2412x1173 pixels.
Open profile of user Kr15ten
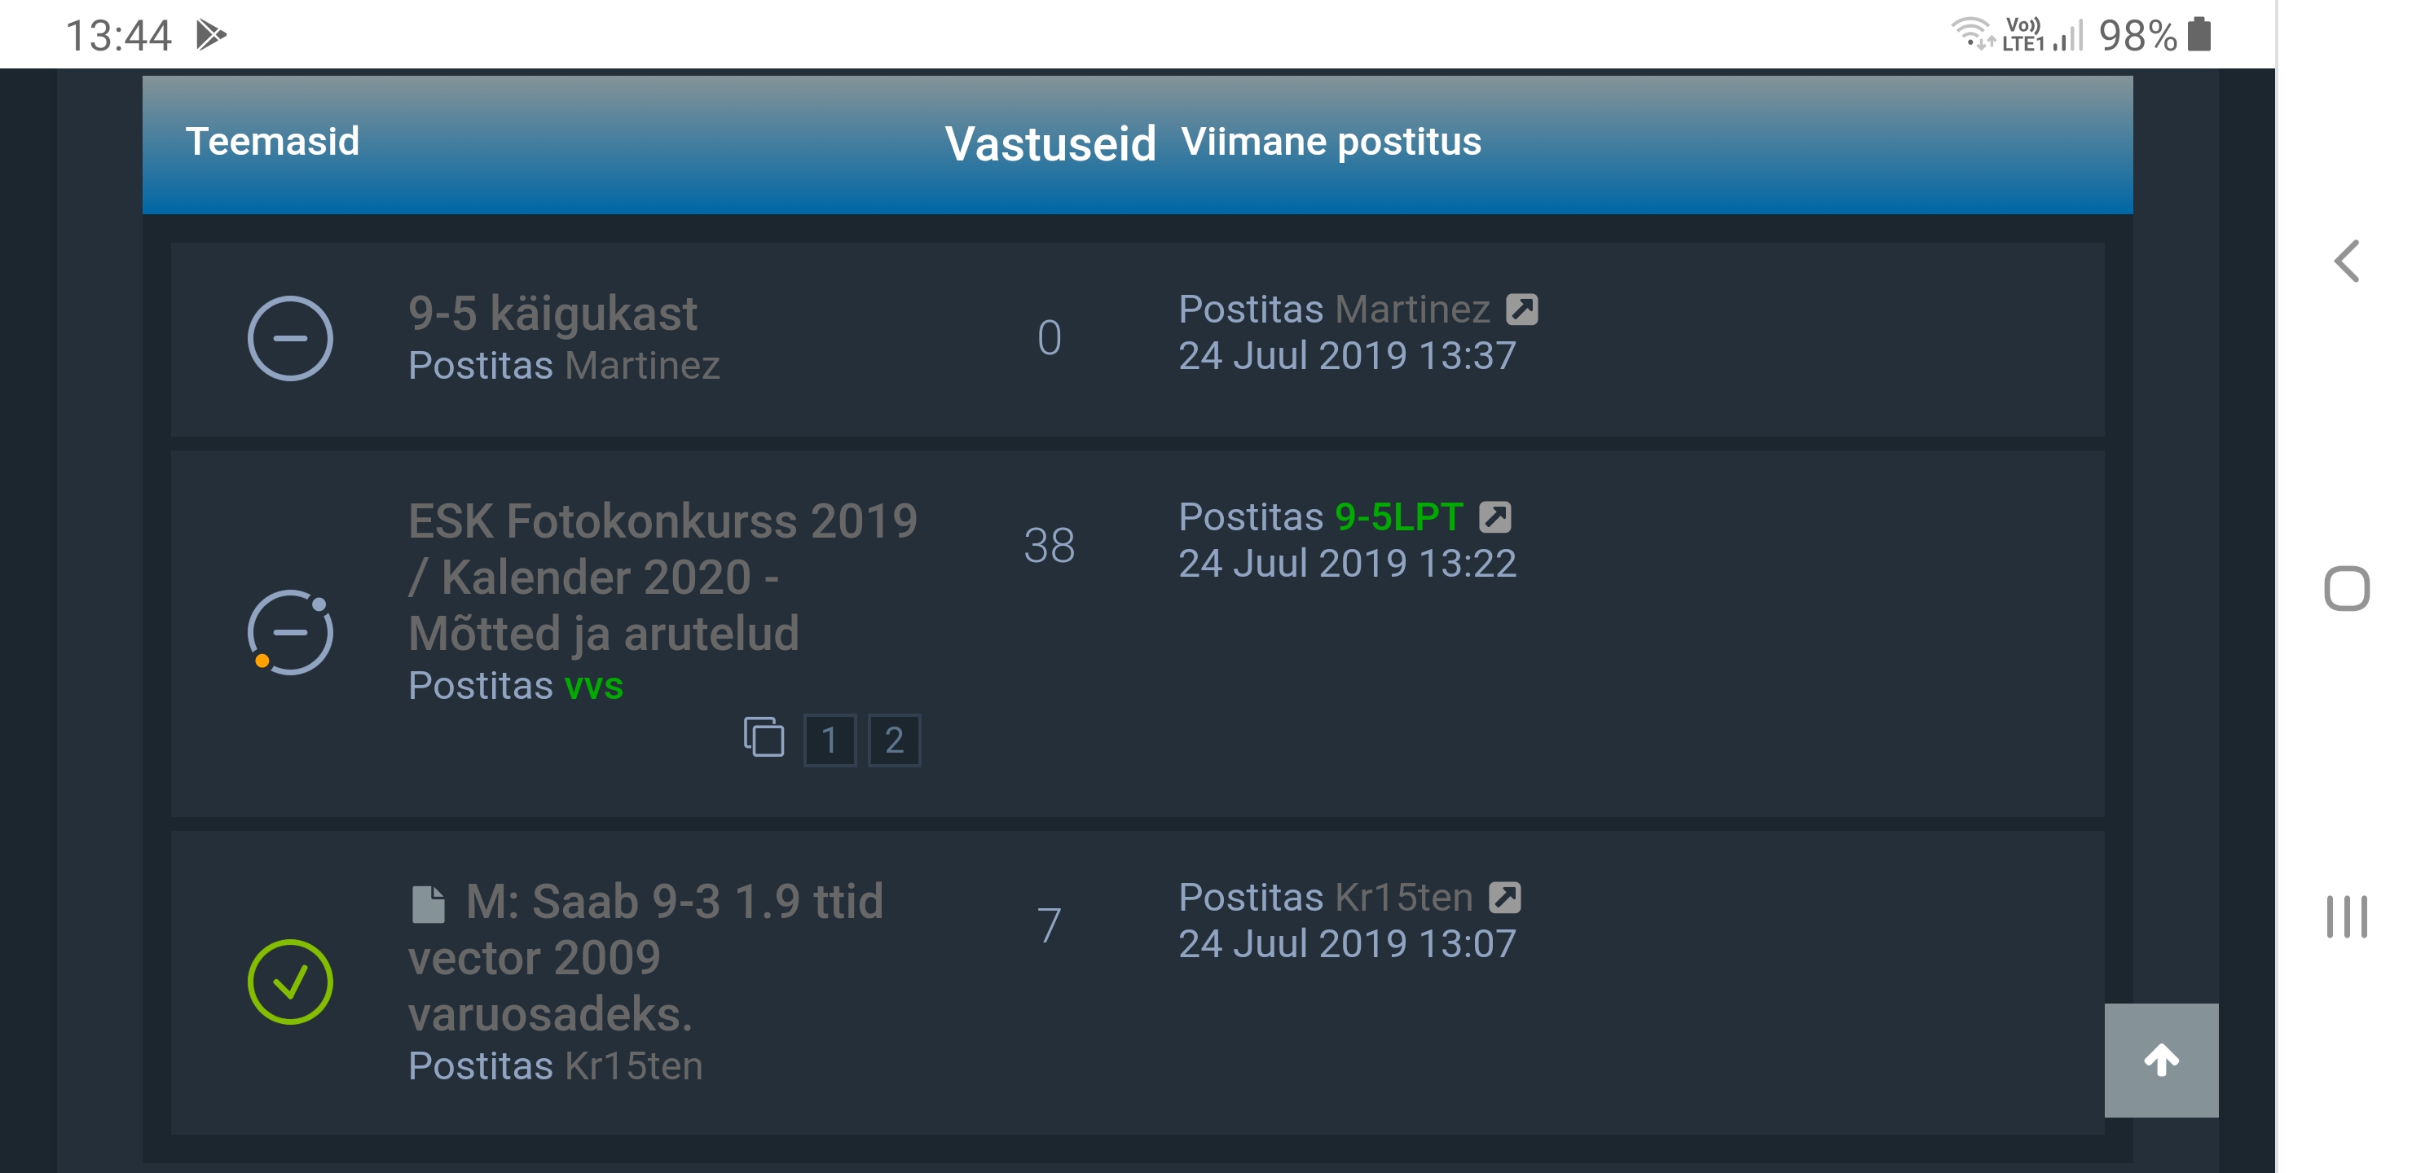633,1064
